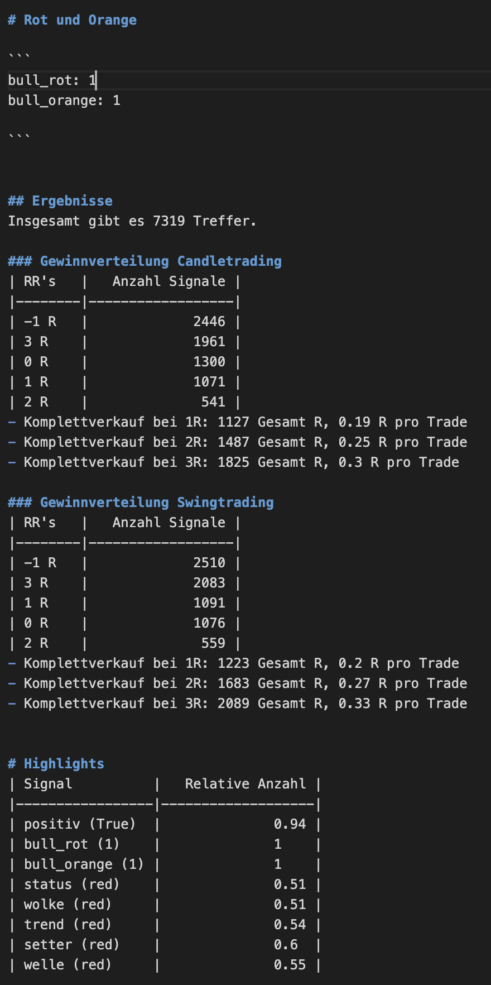Click the "# Rot und Orange" heading
491x985 pixels.
click(72, 20)
